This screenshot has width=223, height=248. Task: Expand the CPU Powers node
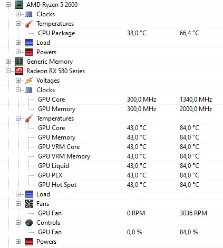point(18,52)
